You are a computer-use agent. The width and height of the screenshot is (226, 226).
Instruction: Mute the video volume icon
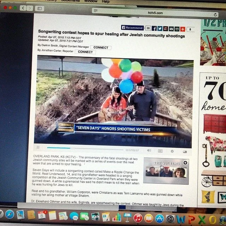149,150
